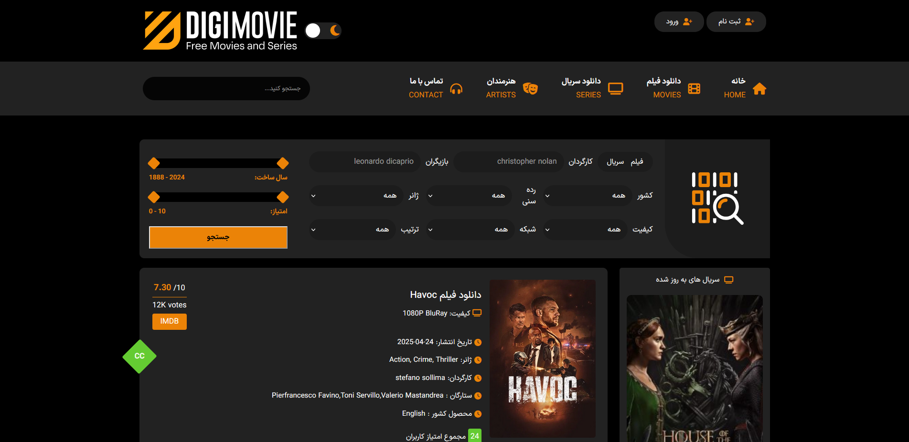Screen dimensions: 909x442
Task: Open the MOVIES menu item
Action: (664, 88)
